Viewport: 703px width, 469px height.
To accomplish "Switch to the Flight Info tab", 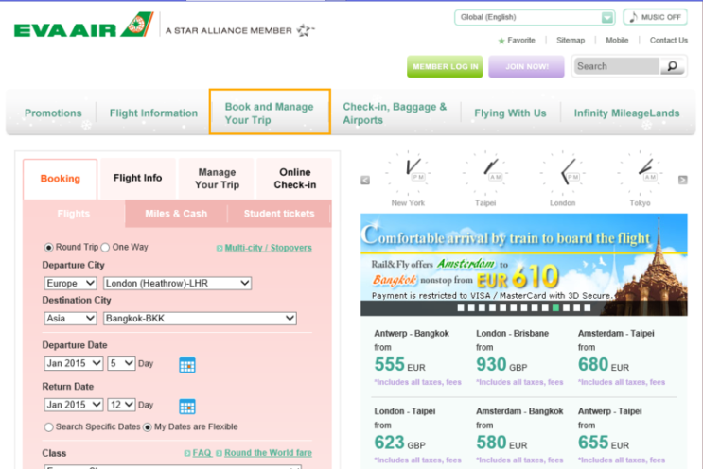I will [137, 179].
